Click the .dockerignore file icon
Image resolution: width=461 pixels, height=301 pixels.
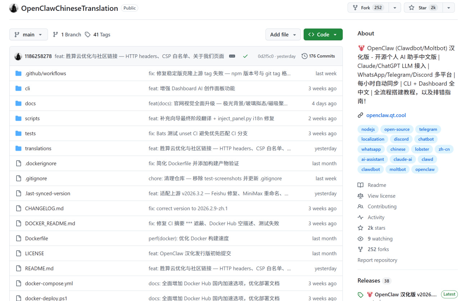(19, 163)
